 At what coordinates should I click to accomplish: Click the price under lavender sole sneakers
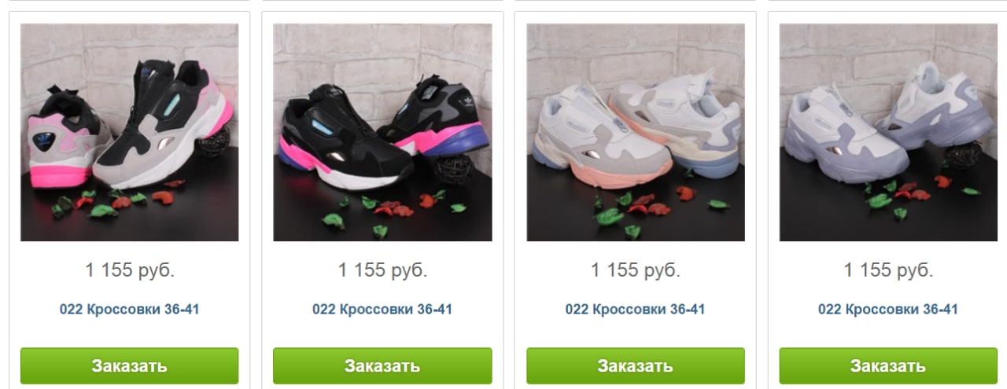888,270
